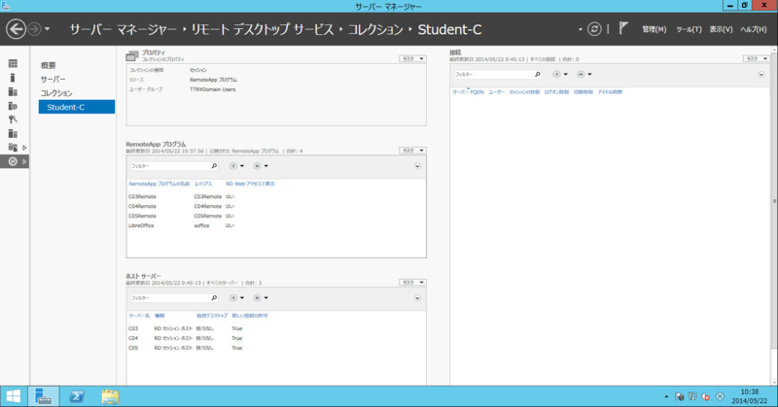Sort by サーバー FQDN column header
Viewport: 778px width, 407px height.
(x=468, y=92)
